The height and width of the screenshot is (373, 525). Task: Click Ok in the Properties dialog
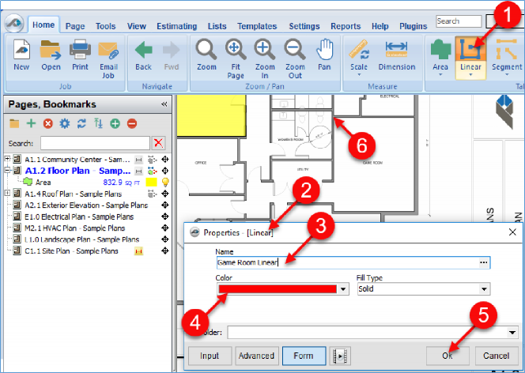point(448,356)
